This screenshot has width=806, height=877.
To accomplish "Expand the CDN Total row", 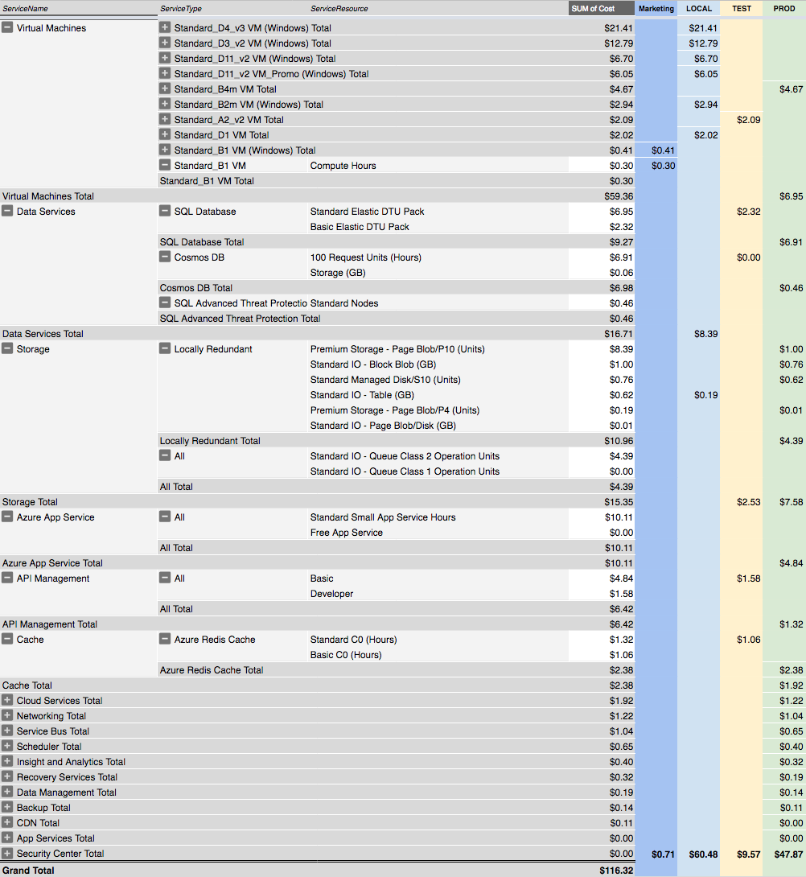I will (x=7, y=822).
